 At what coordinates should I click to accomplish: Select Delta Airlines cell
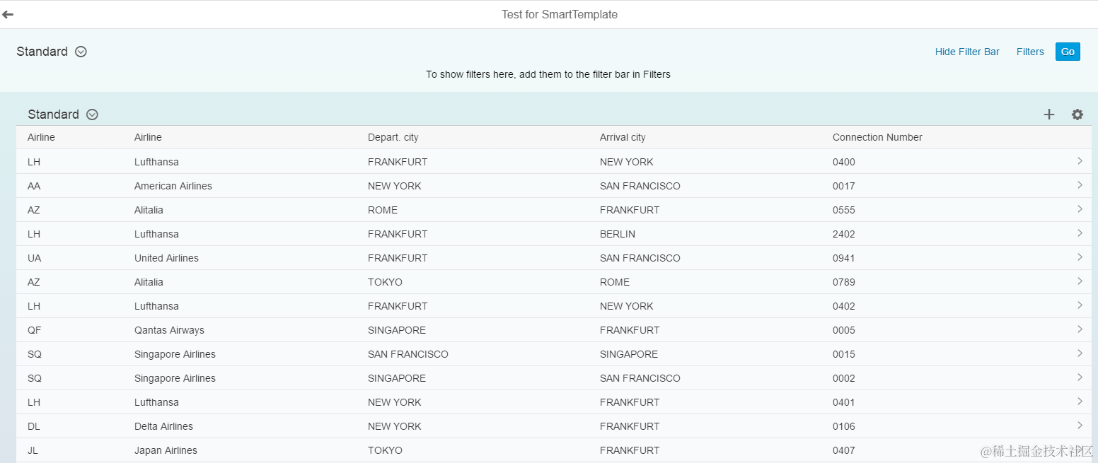(x=163, y=426)
